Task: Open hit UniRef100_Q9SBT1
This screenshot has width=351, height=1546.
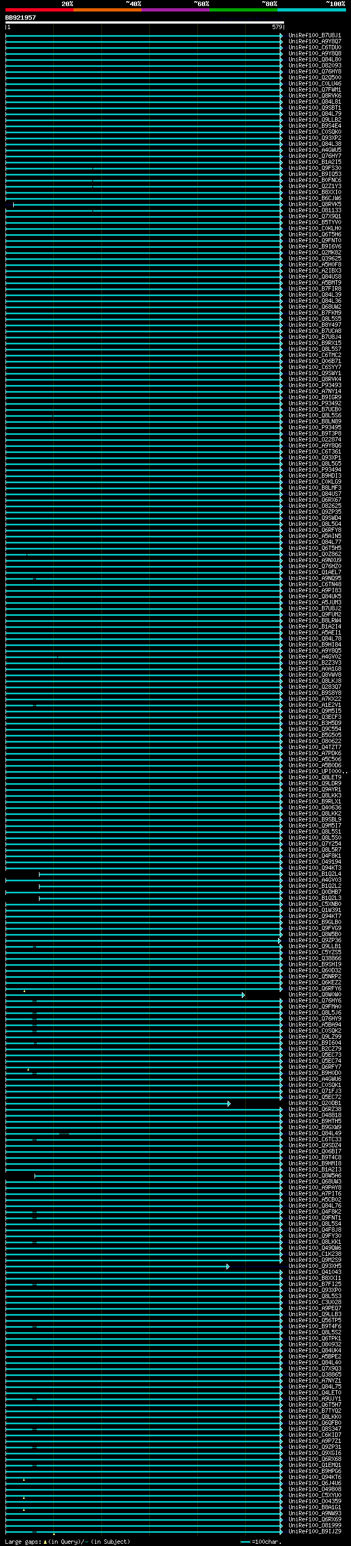Action: (314, 108)
